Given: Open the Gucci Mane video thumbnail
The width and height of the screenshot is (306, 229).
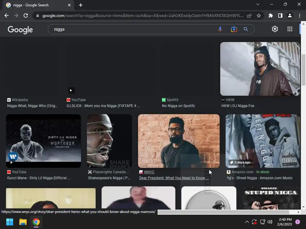Looking at the screenshot, I should (x=44, y=141).
